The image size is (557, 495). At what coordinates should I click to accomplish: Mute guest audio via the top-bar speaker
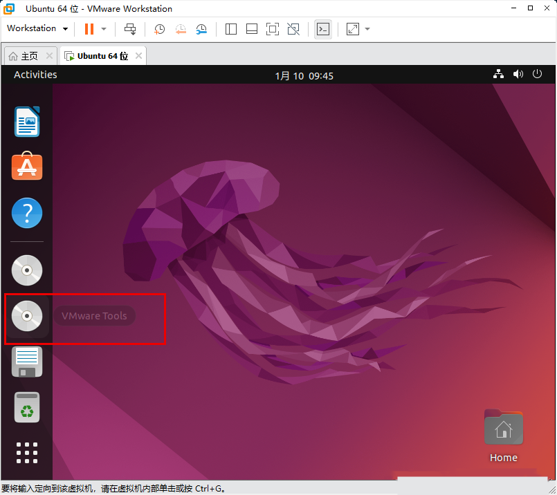pyautogui.click(x=518, y=74)
